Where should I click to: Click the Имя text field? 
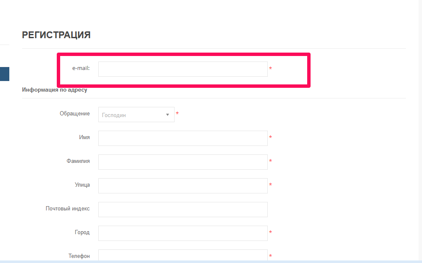click(x=183, y=138)
